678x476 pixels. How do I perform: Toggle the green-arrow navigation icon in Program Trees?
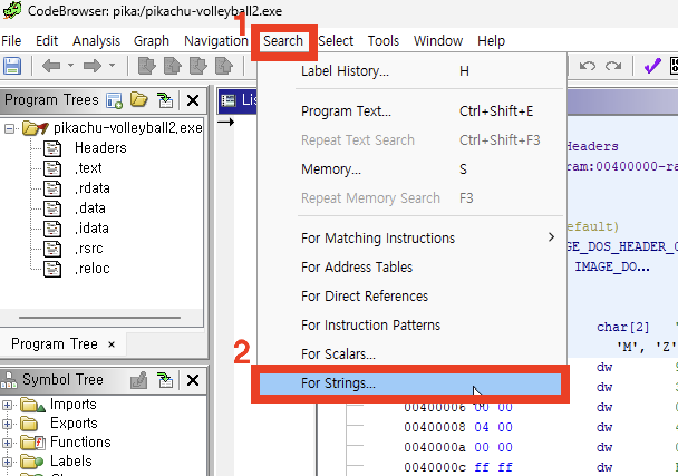click(165, 100)
